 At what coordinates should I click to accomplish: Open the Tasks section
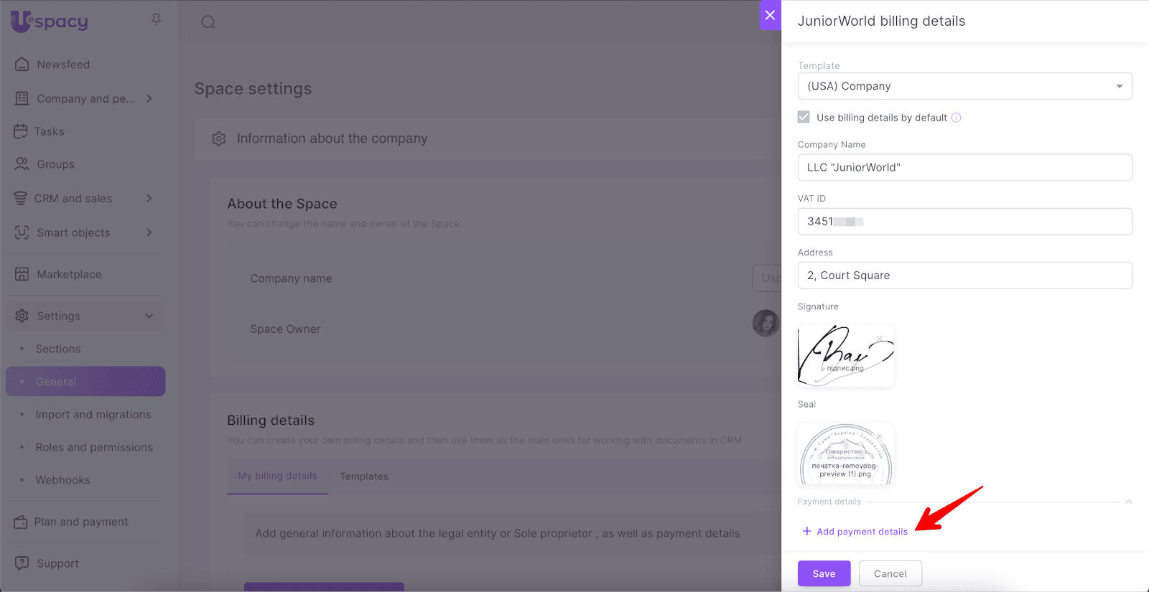click(x=49, y=131)
